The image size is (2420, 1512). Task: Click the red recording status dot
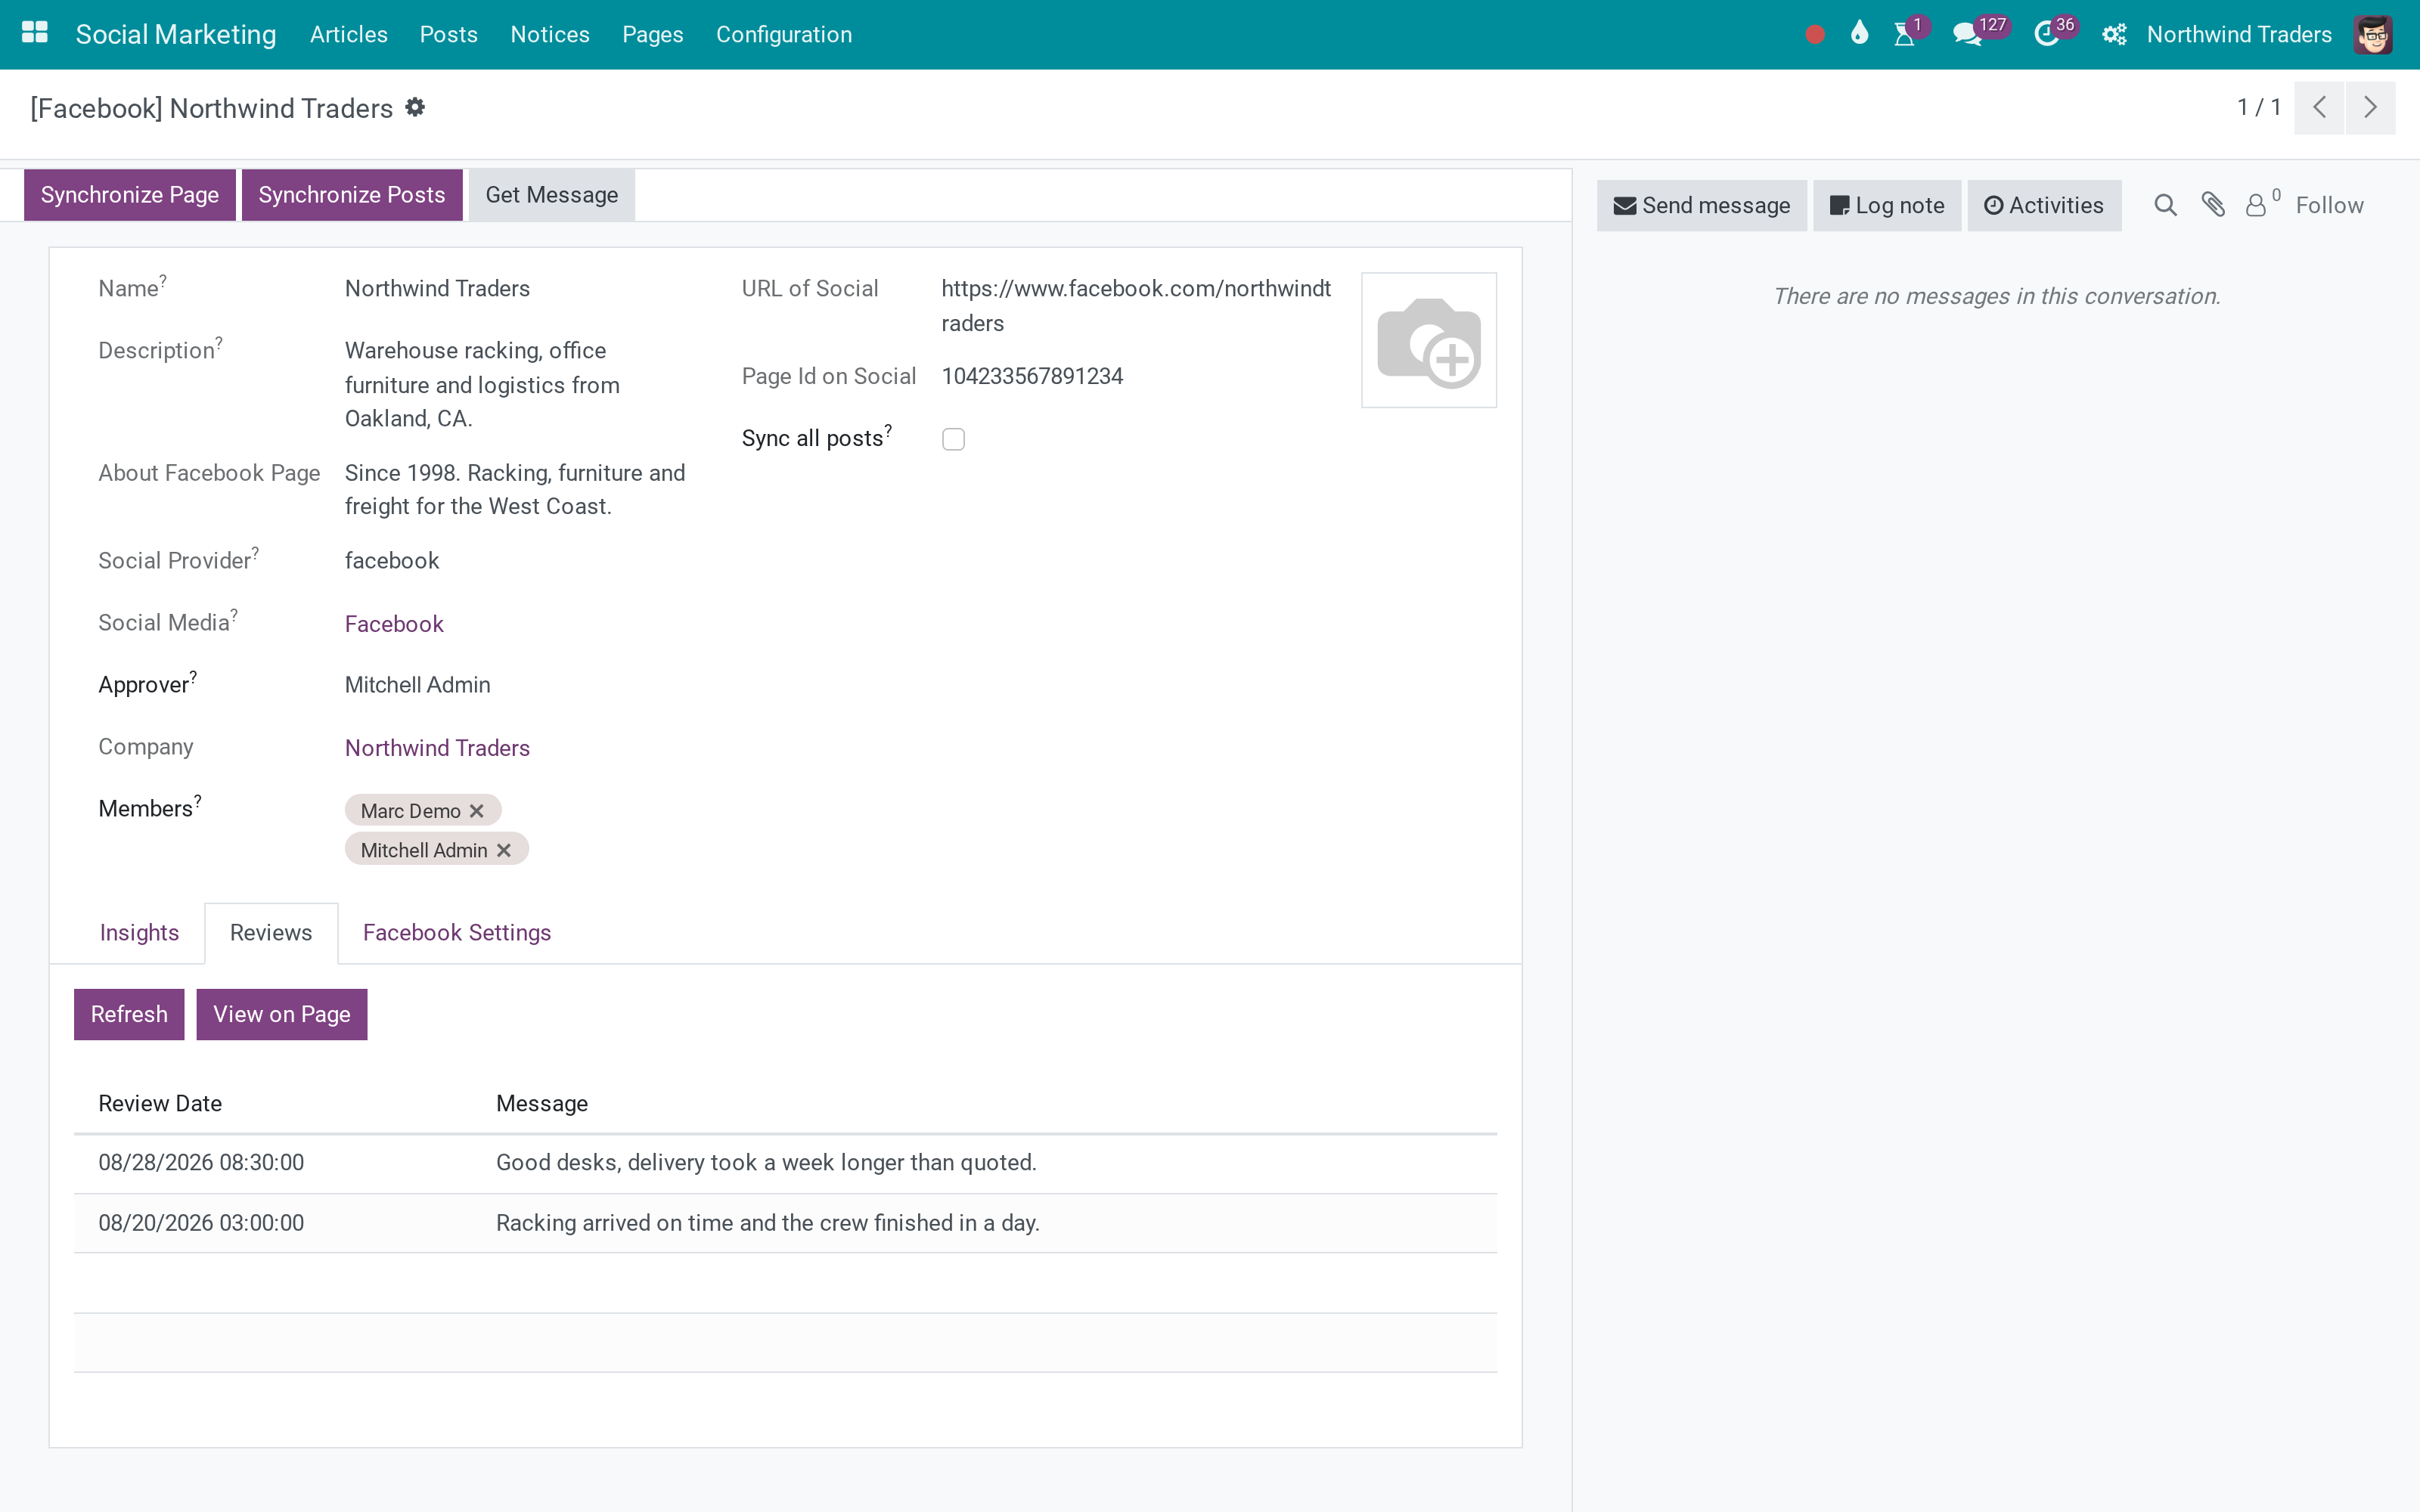(x=1815, y=35)
